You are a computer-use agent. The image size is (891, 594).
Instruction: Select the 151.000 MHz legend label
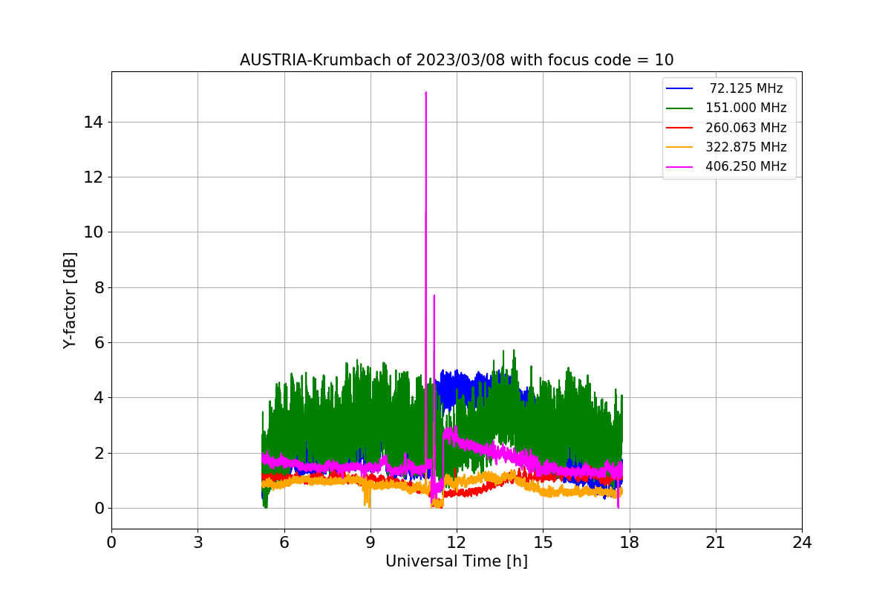(x=746, y=108)
